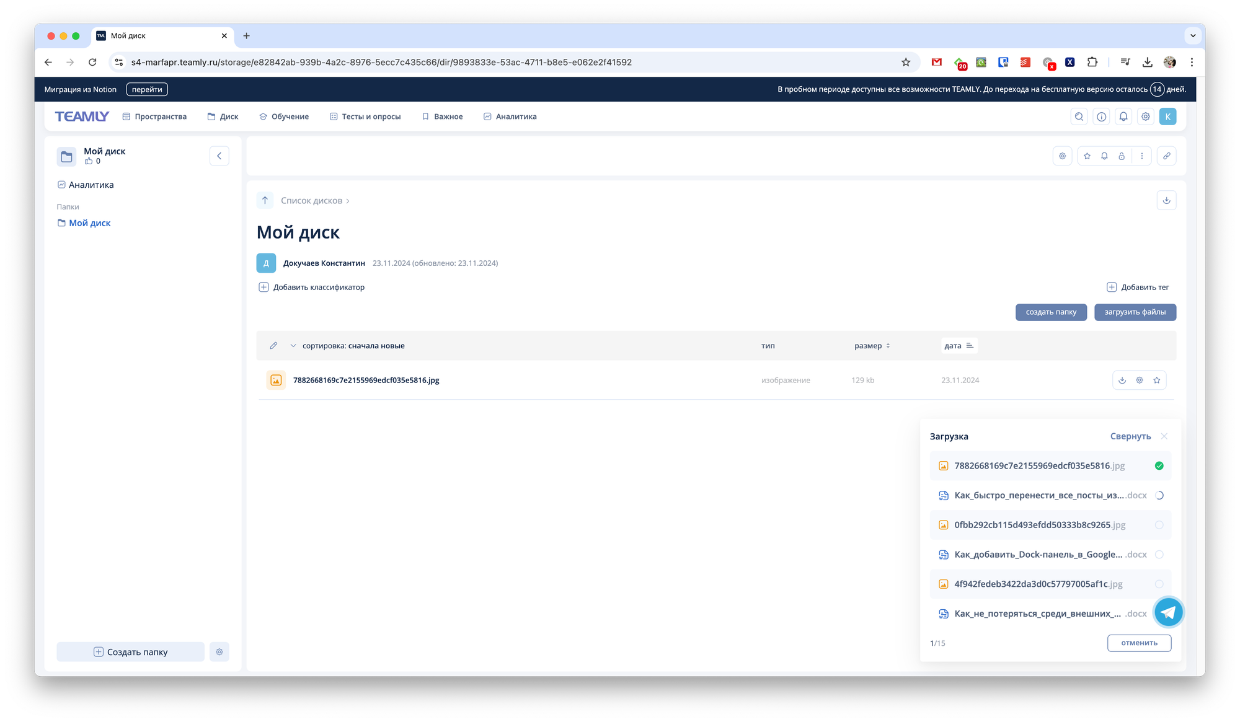Download the jpg file via row icon

click(1122, 381)
